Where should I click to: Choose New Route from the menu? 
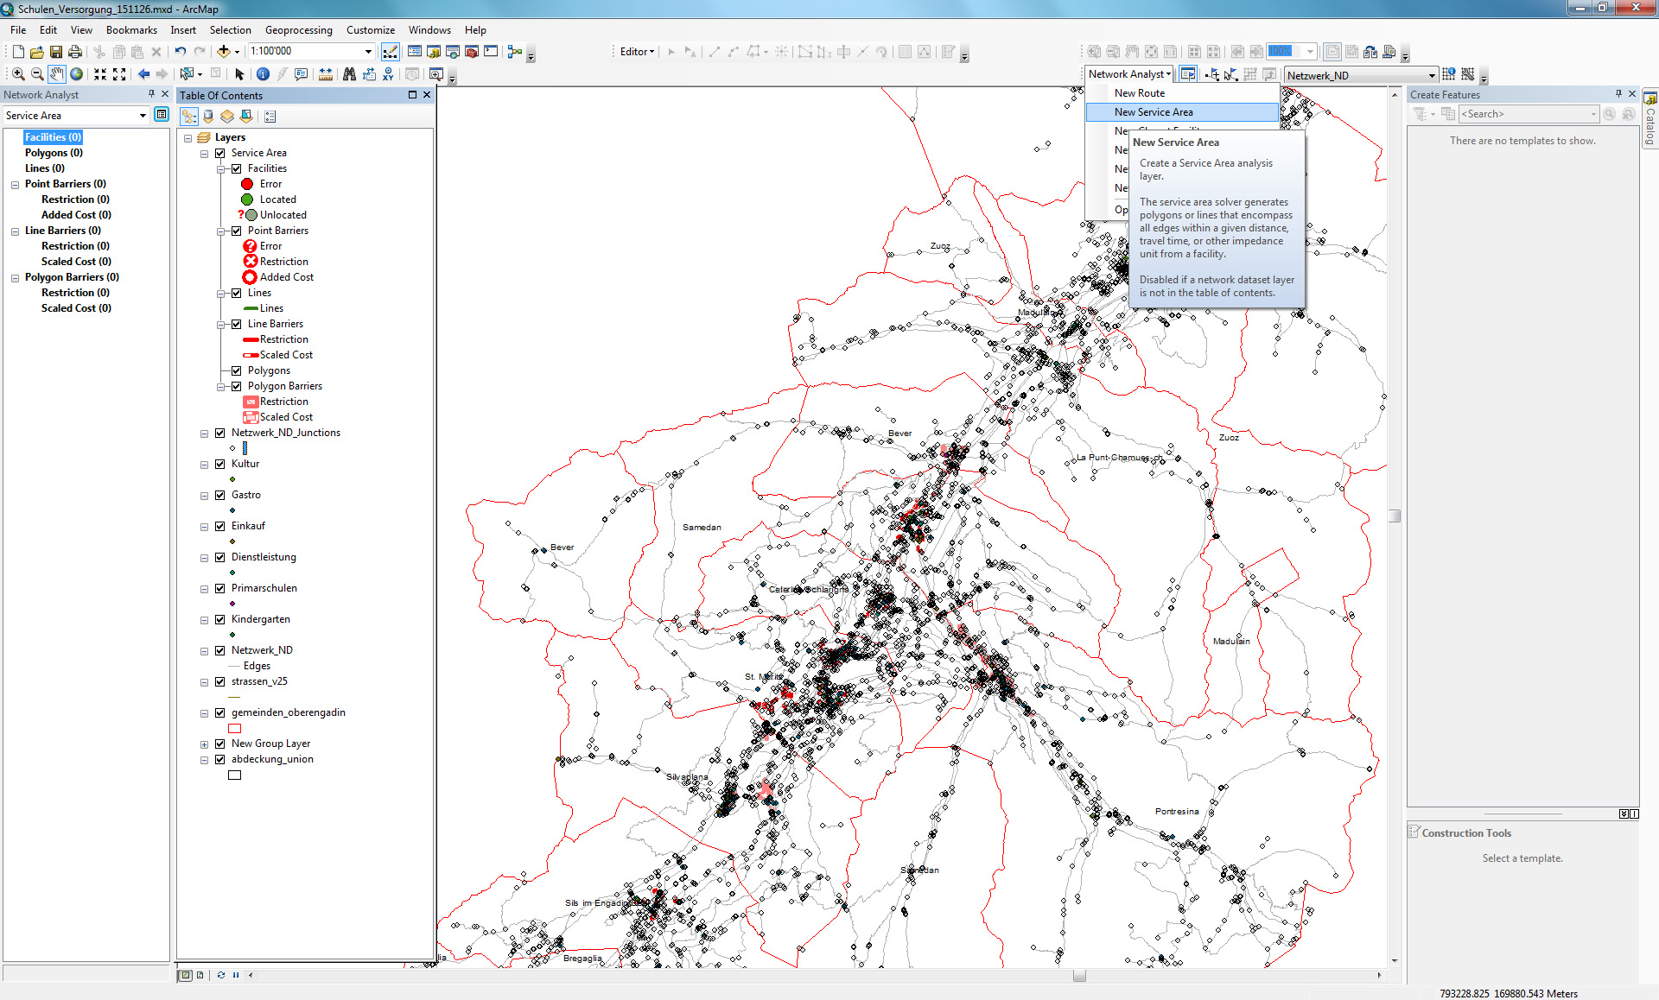pos(1139,93)
